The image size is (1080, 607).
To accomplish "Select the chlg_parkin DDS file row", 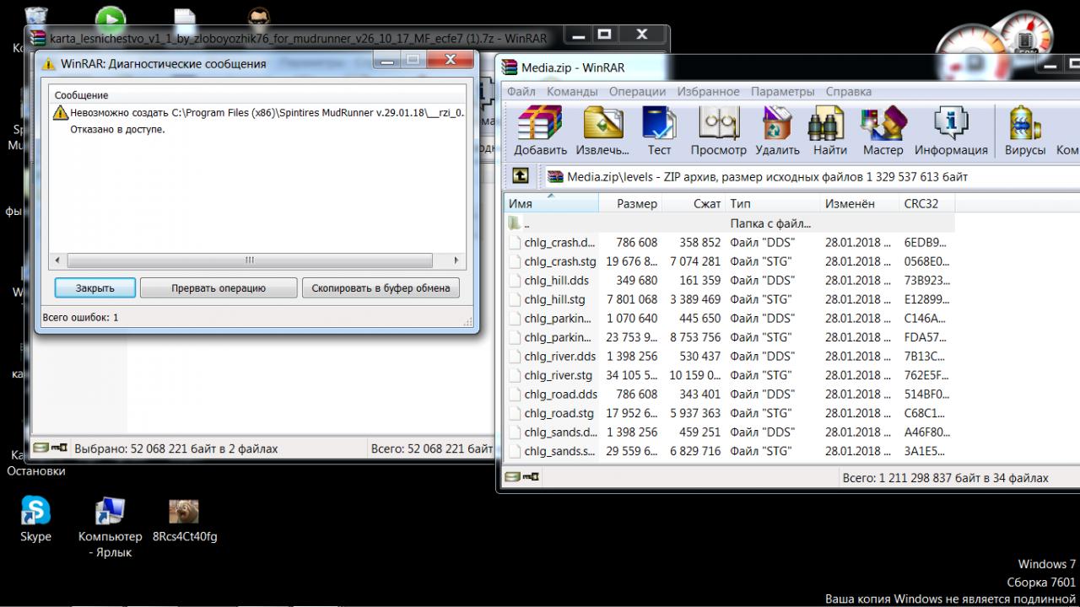I will pos(730,318).
